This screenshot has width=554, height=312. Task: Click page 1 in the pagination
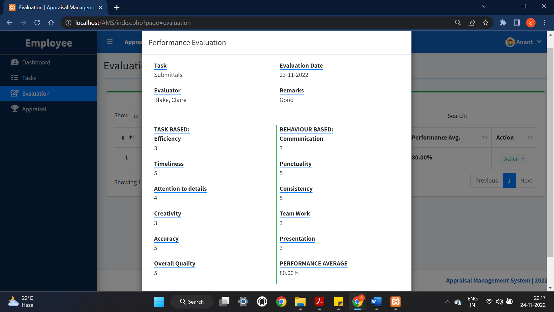coord(509,180)
